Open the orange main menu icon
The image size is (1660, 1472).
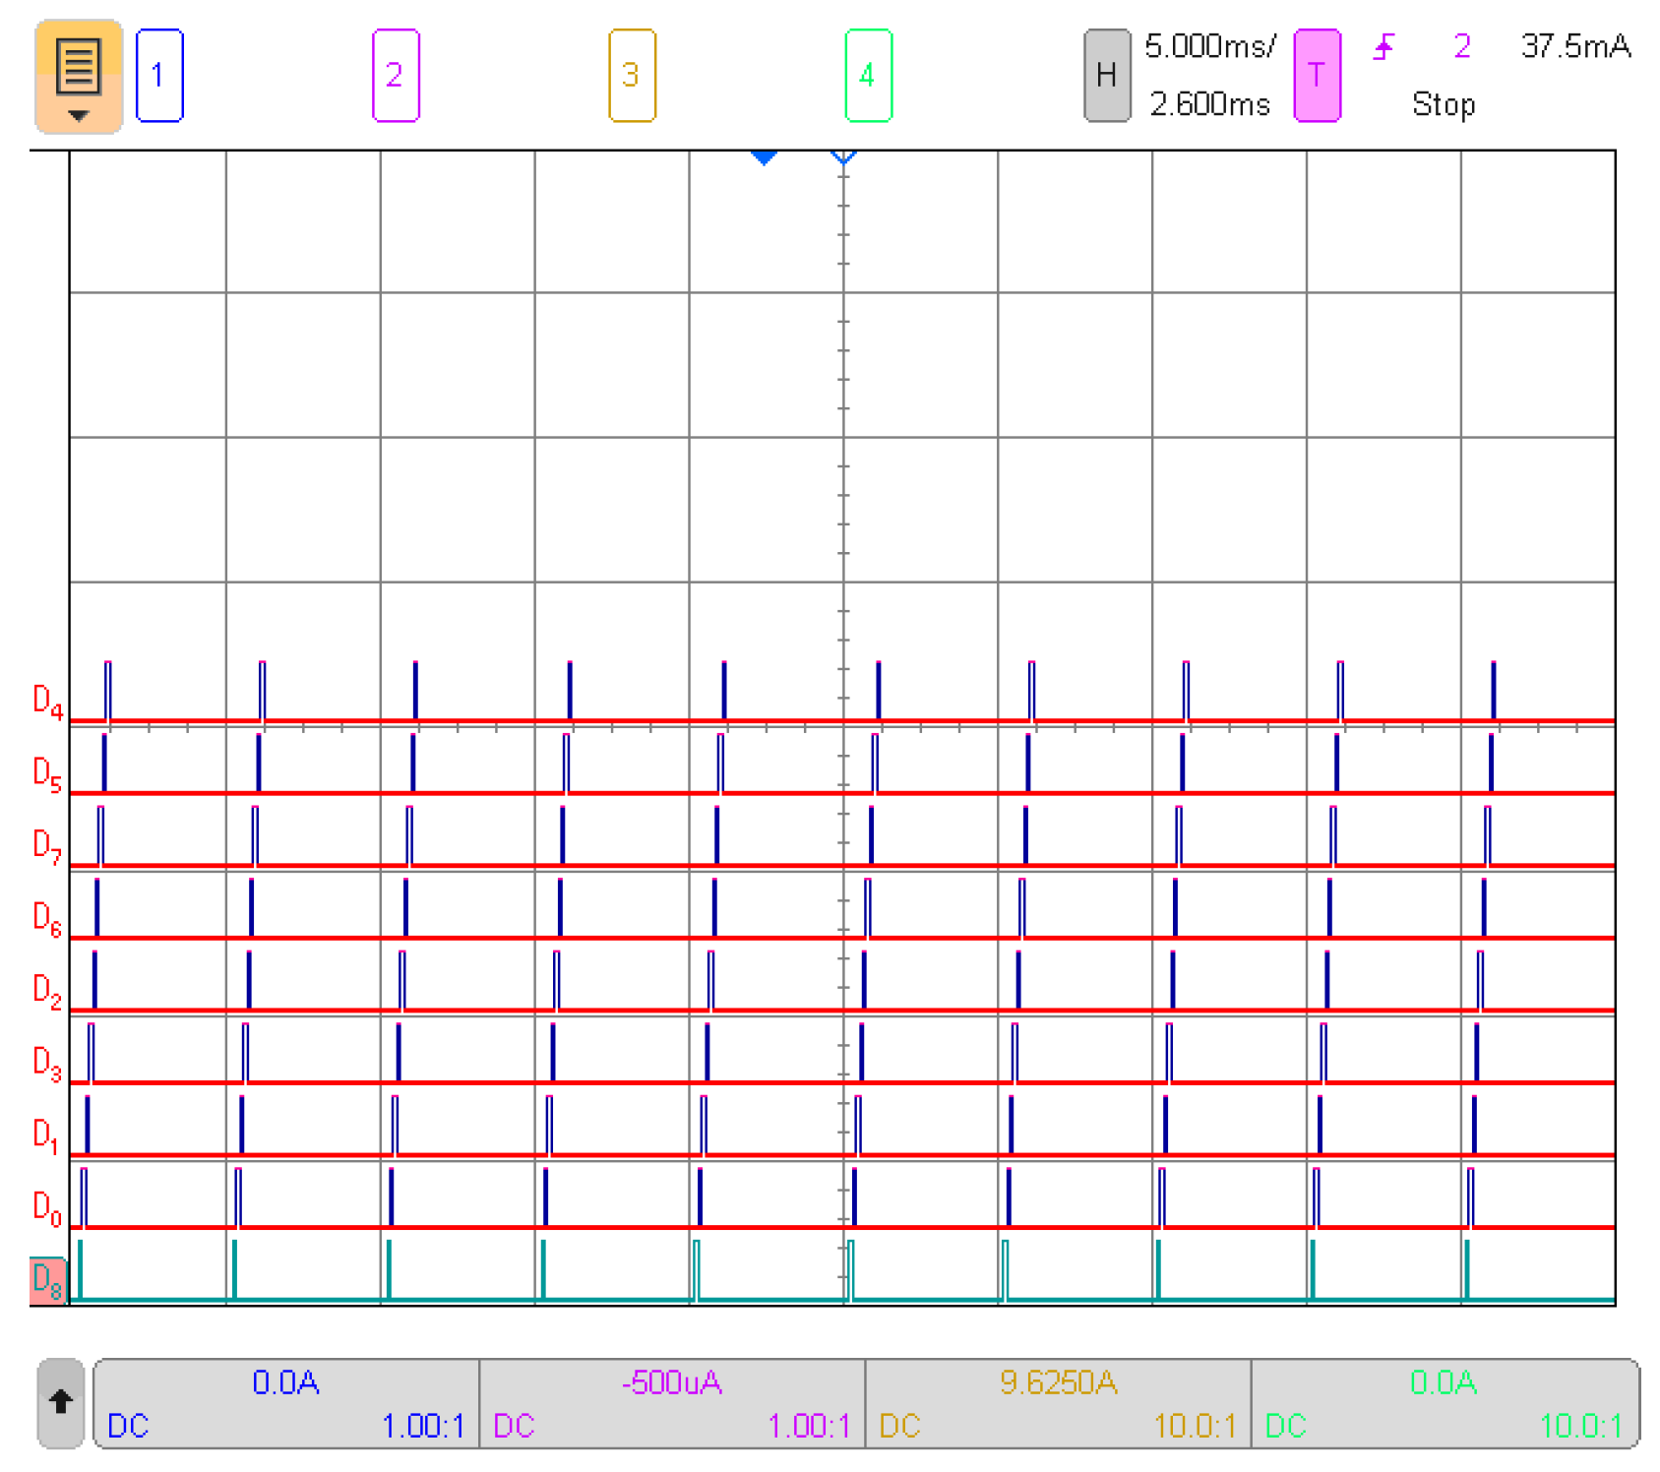[x=78, y=77]
